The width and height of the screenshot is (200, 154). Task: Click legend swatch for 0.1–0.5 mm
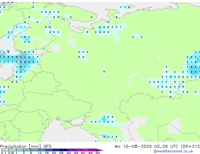(5, 150)
